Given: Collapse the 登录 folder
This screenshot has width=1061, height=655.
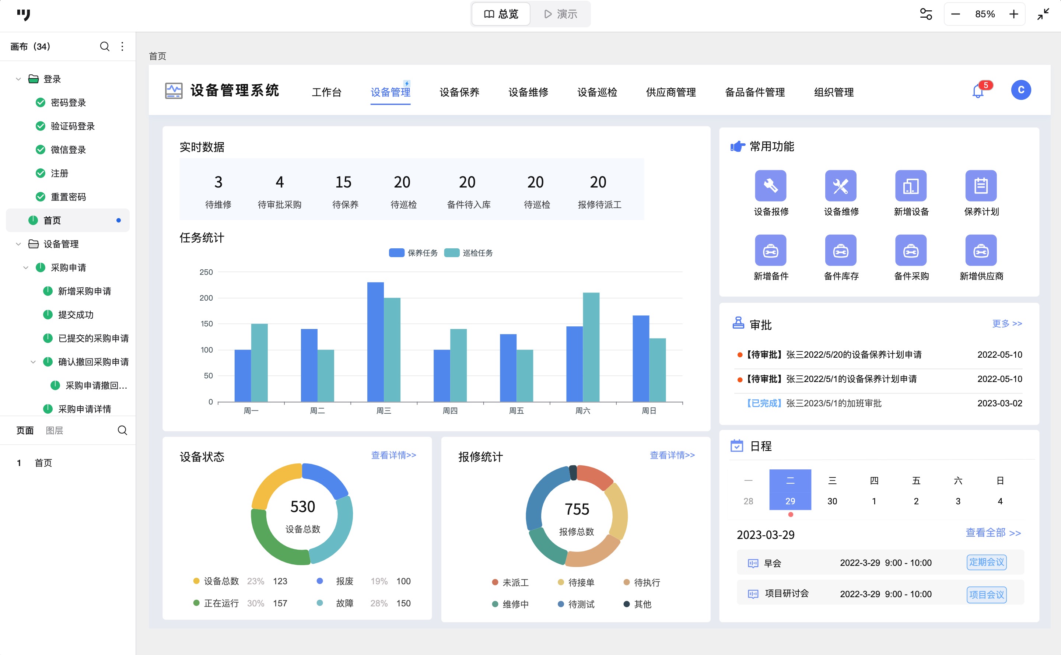Looking at the screenshot, I should [18, 79].
